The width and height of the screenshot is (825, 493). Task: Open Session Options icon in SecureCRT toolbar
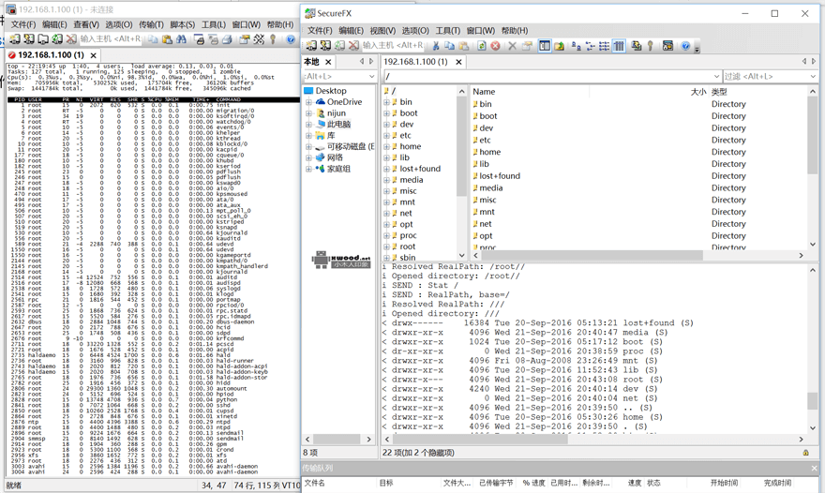[244, 39]
